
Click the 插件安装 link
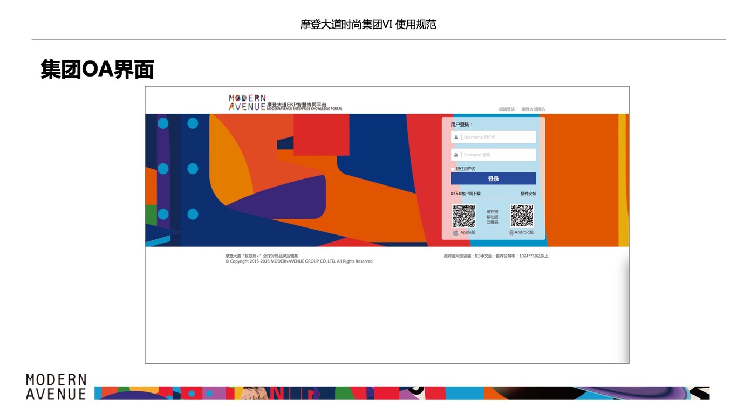tap(528, 194)
